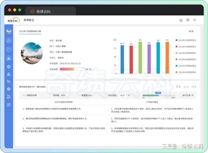Click the 权重值20% text

86,95
